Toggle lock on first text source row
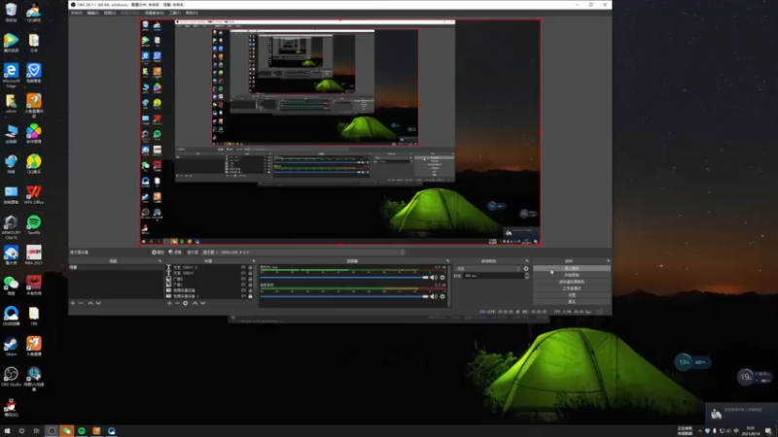778x437 pixels. point(250,268)
